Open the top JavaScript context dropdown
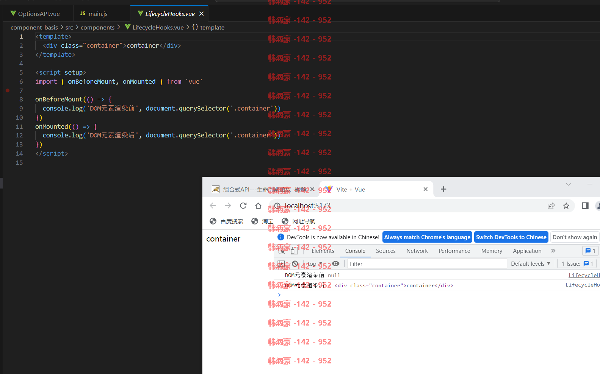The width and height of the screenshot is (600, 374). [x=315, y=264]
